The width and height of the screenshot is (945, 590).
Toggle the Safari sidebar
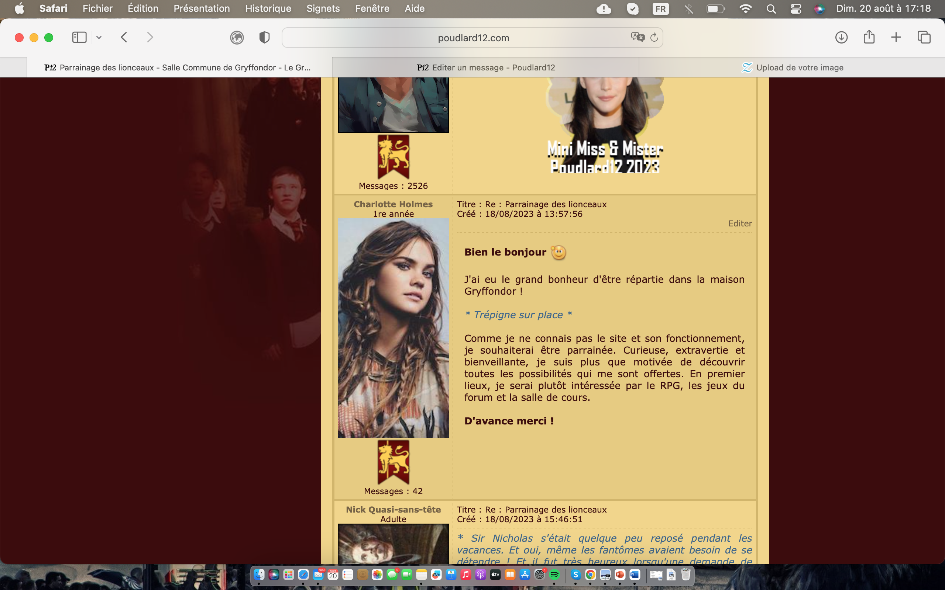point(79,38)
